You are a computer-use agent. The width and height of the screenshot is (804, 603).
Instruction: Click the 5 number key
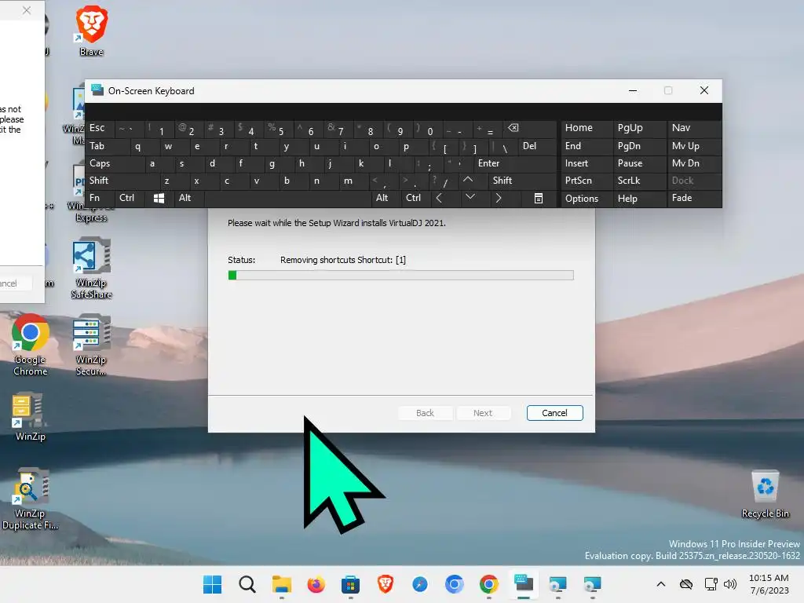[277, 128]
